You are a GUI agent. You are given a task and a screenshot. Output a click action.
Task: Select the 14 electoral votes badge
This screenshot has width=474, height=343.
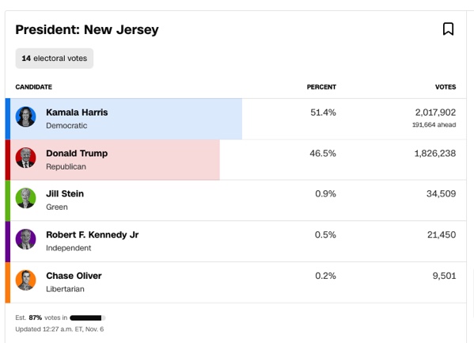point(55,58)
